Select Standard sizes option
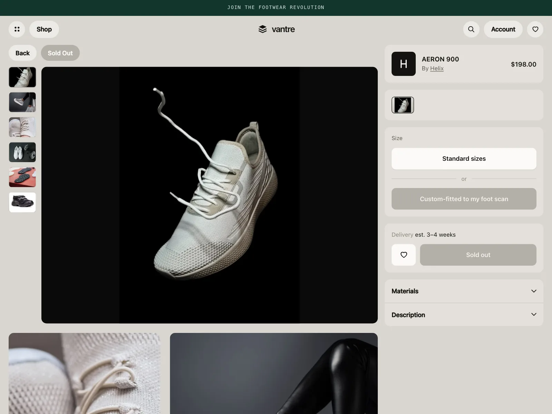The width and height of the screenshot is (552, 414). click(464, 159)
